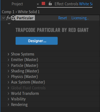Viewport: 100px width, 112px height.
Task: Close the Effect Controls panel tab
Action: pos(38,4)
